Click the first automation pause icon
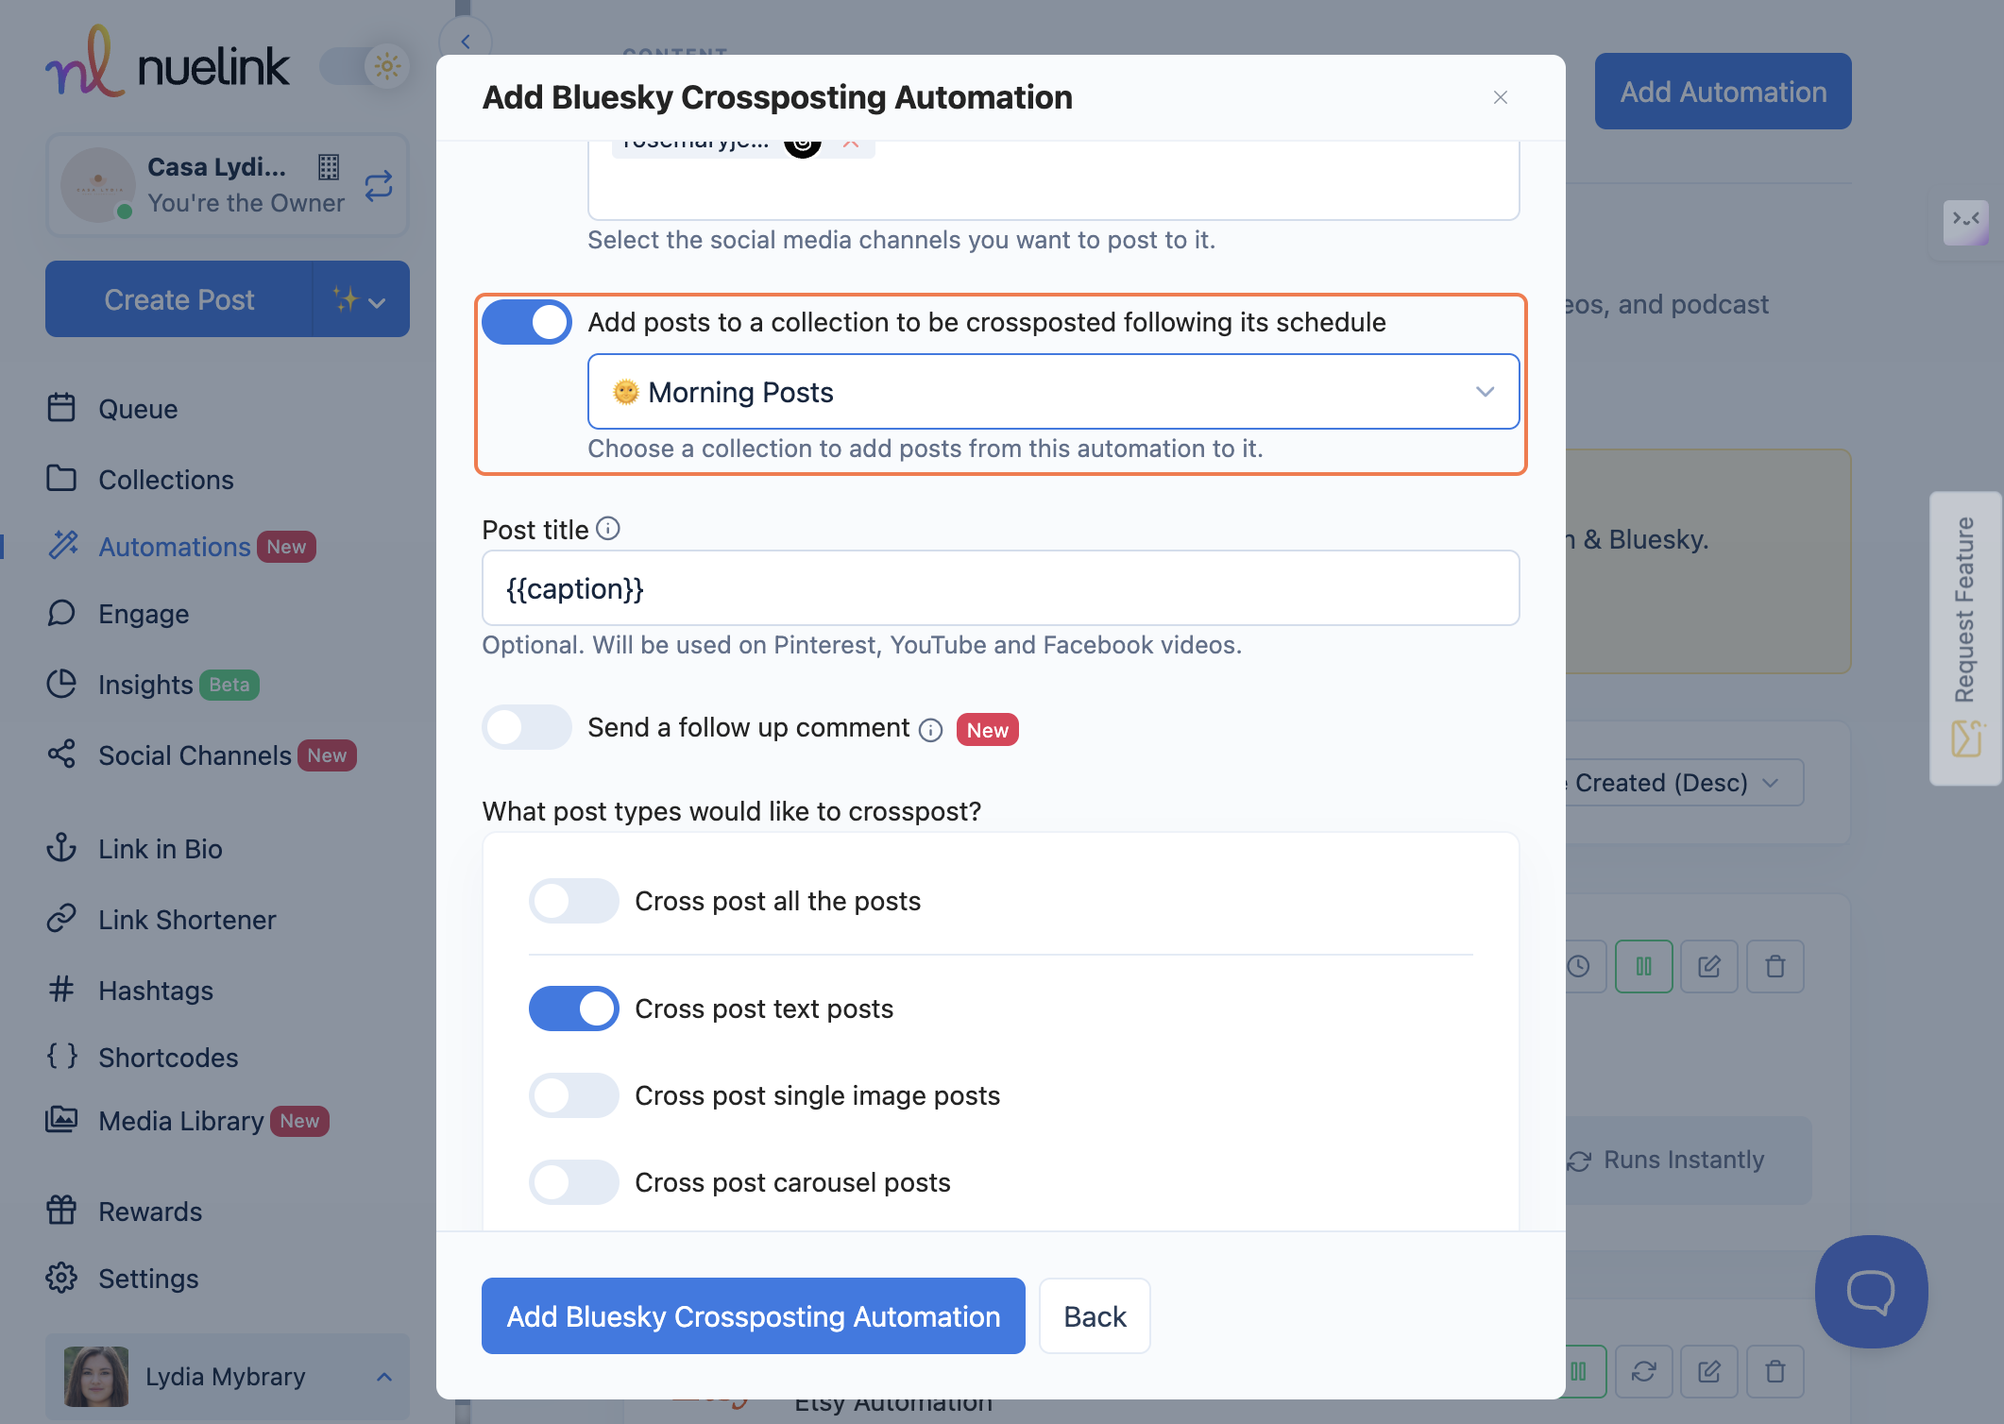 click(1643, 966)
